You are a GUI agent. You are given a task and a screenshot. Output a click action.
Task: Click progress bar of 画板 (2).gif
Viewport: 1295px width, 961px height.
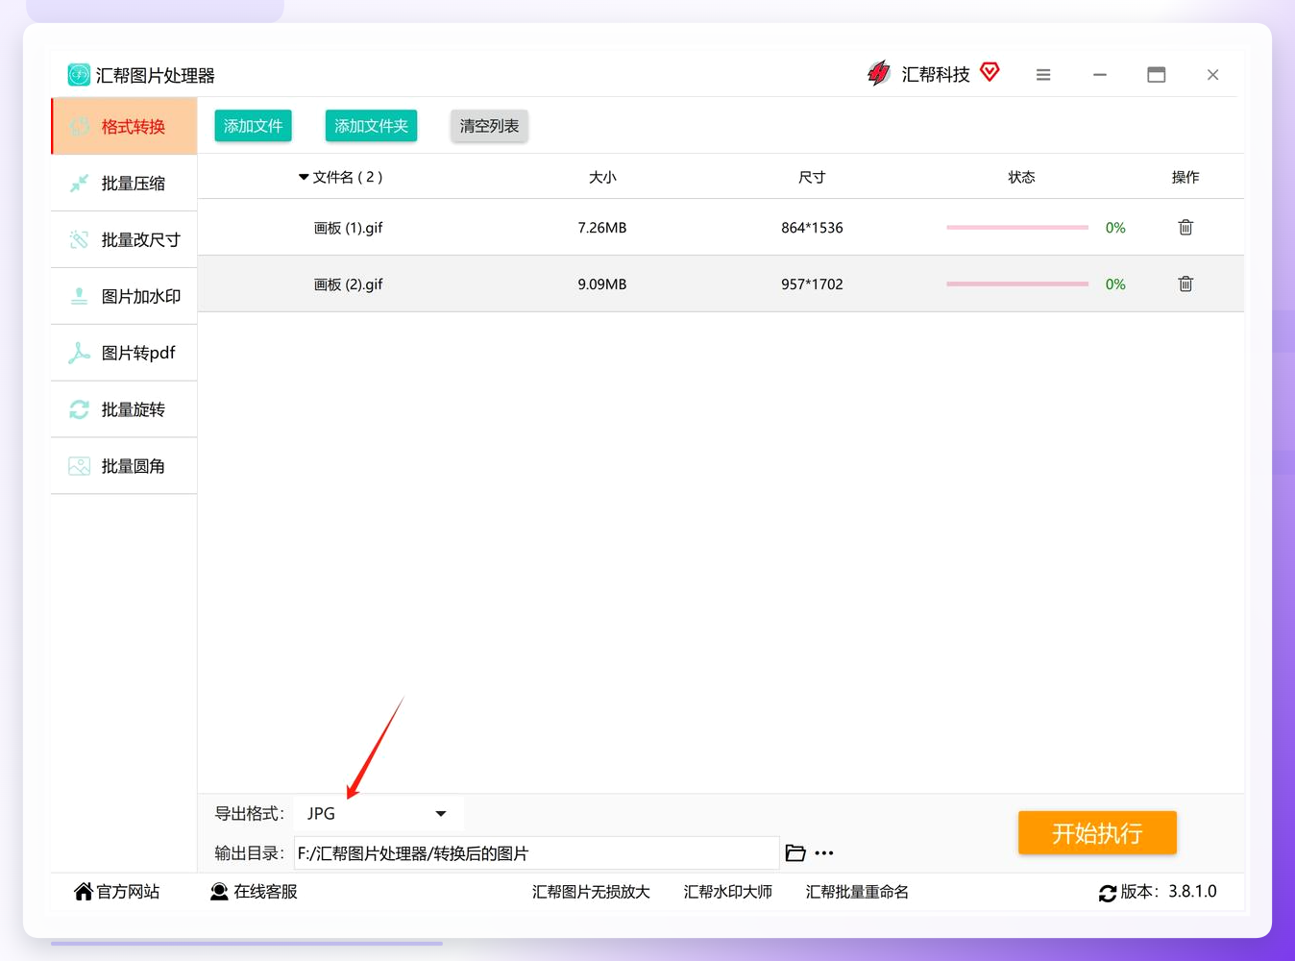pos(1017,284)
